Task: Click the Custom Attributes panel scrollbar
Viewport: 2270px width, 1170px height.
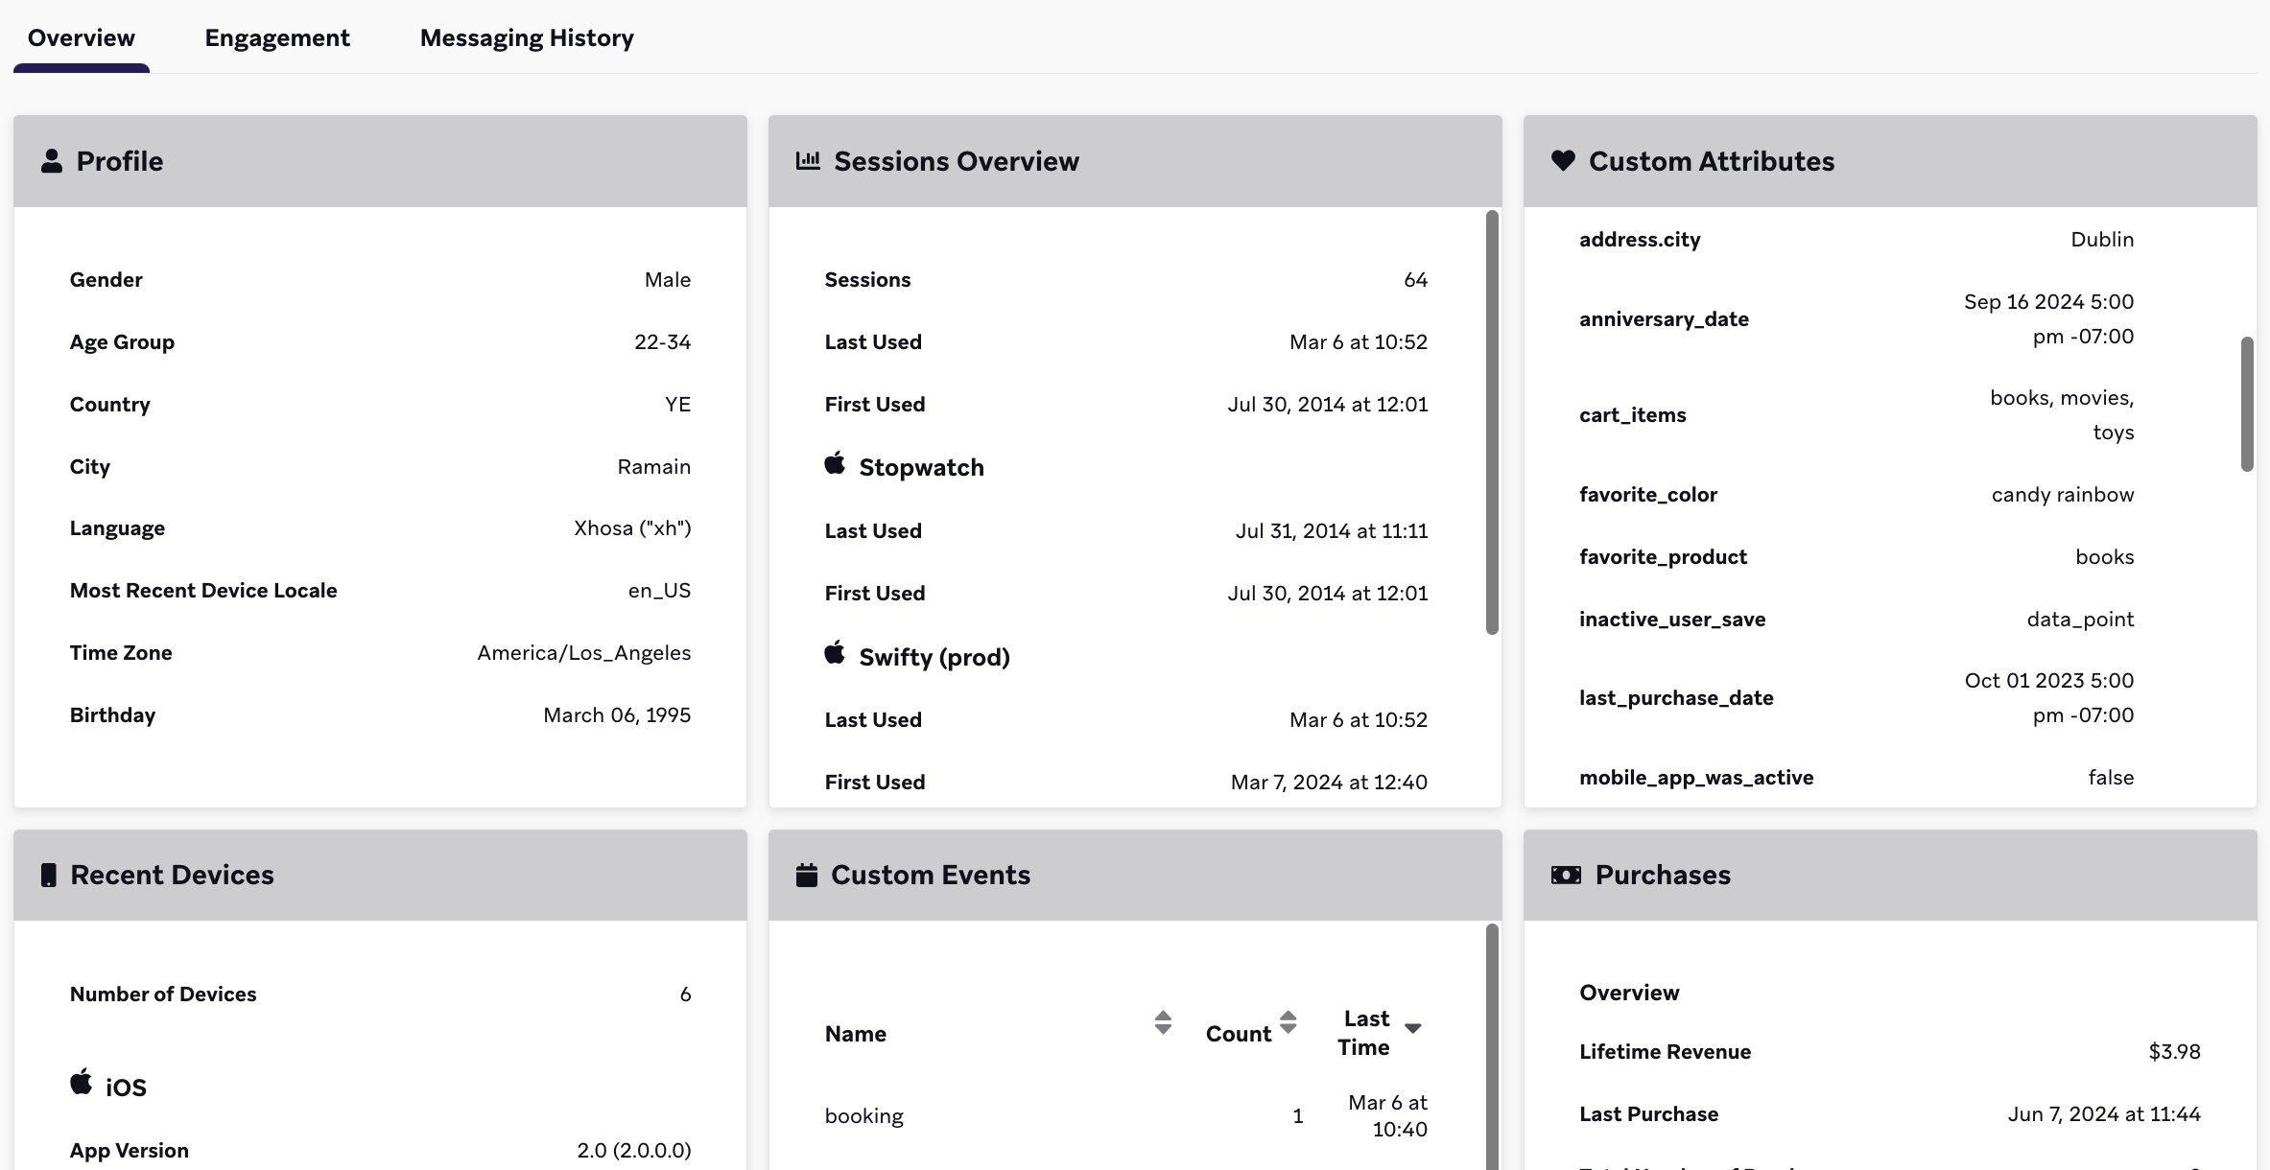Action: (x=2247, y=404)
